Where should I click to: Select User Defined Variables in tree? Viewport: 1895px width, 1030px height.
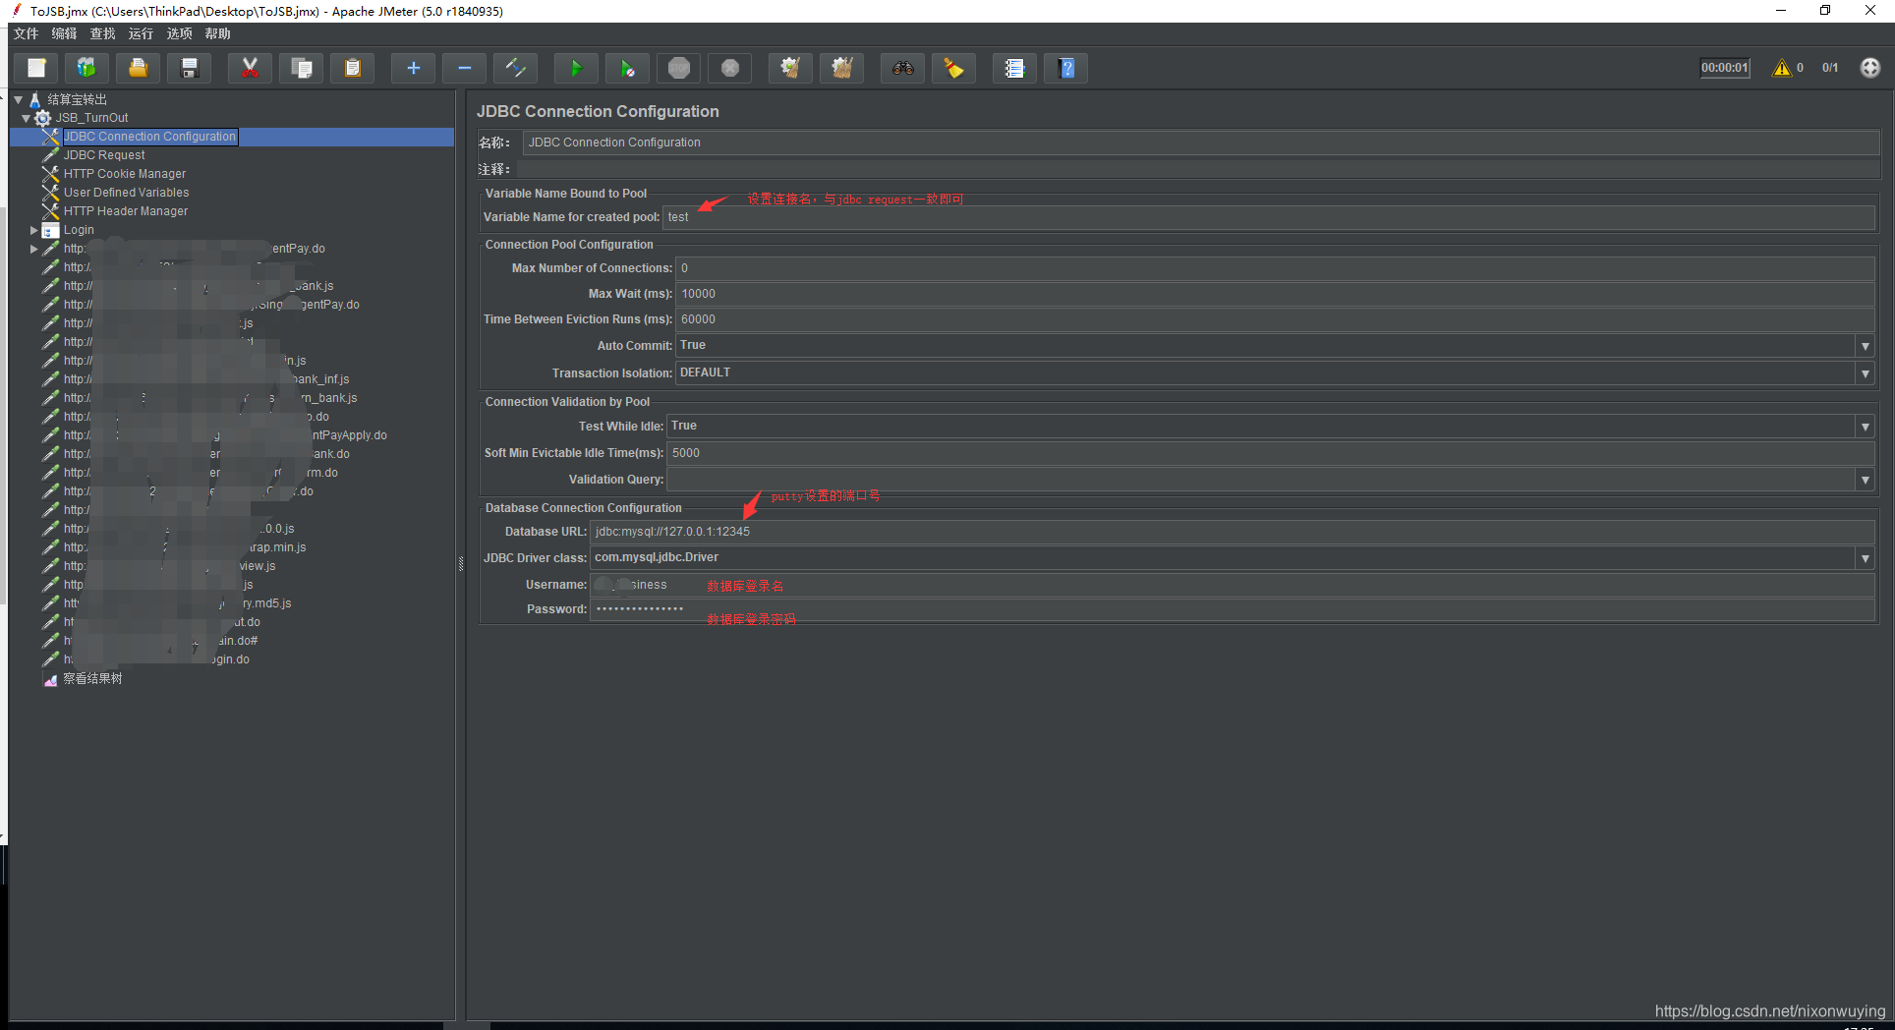127,193
